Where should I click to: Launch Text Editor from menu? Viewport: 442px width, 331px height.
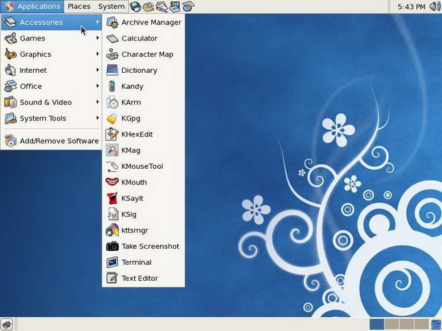(139, 278)
